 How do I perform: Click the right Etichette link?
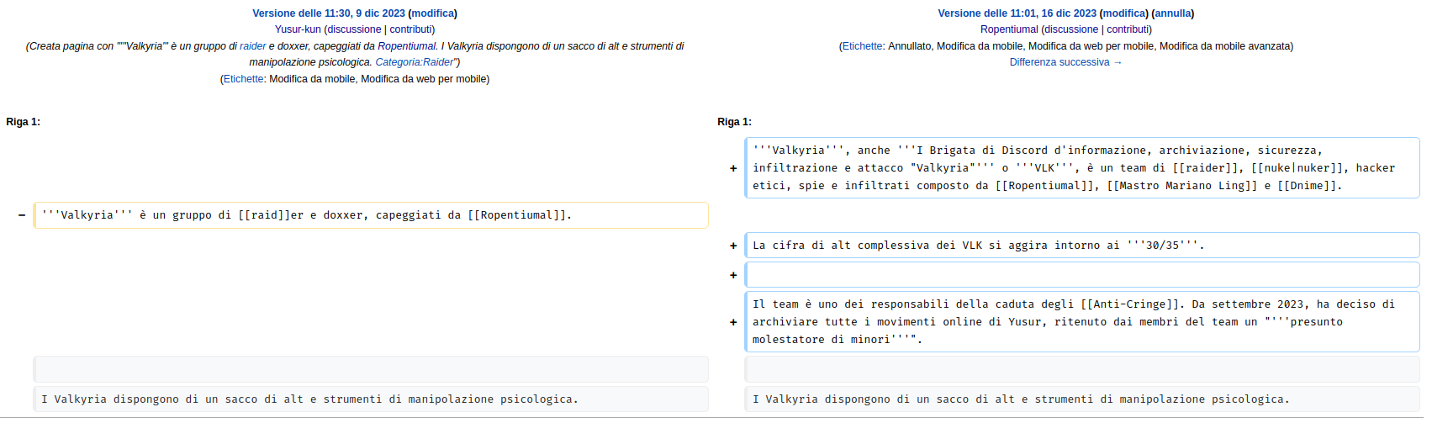tap(863, 46)
